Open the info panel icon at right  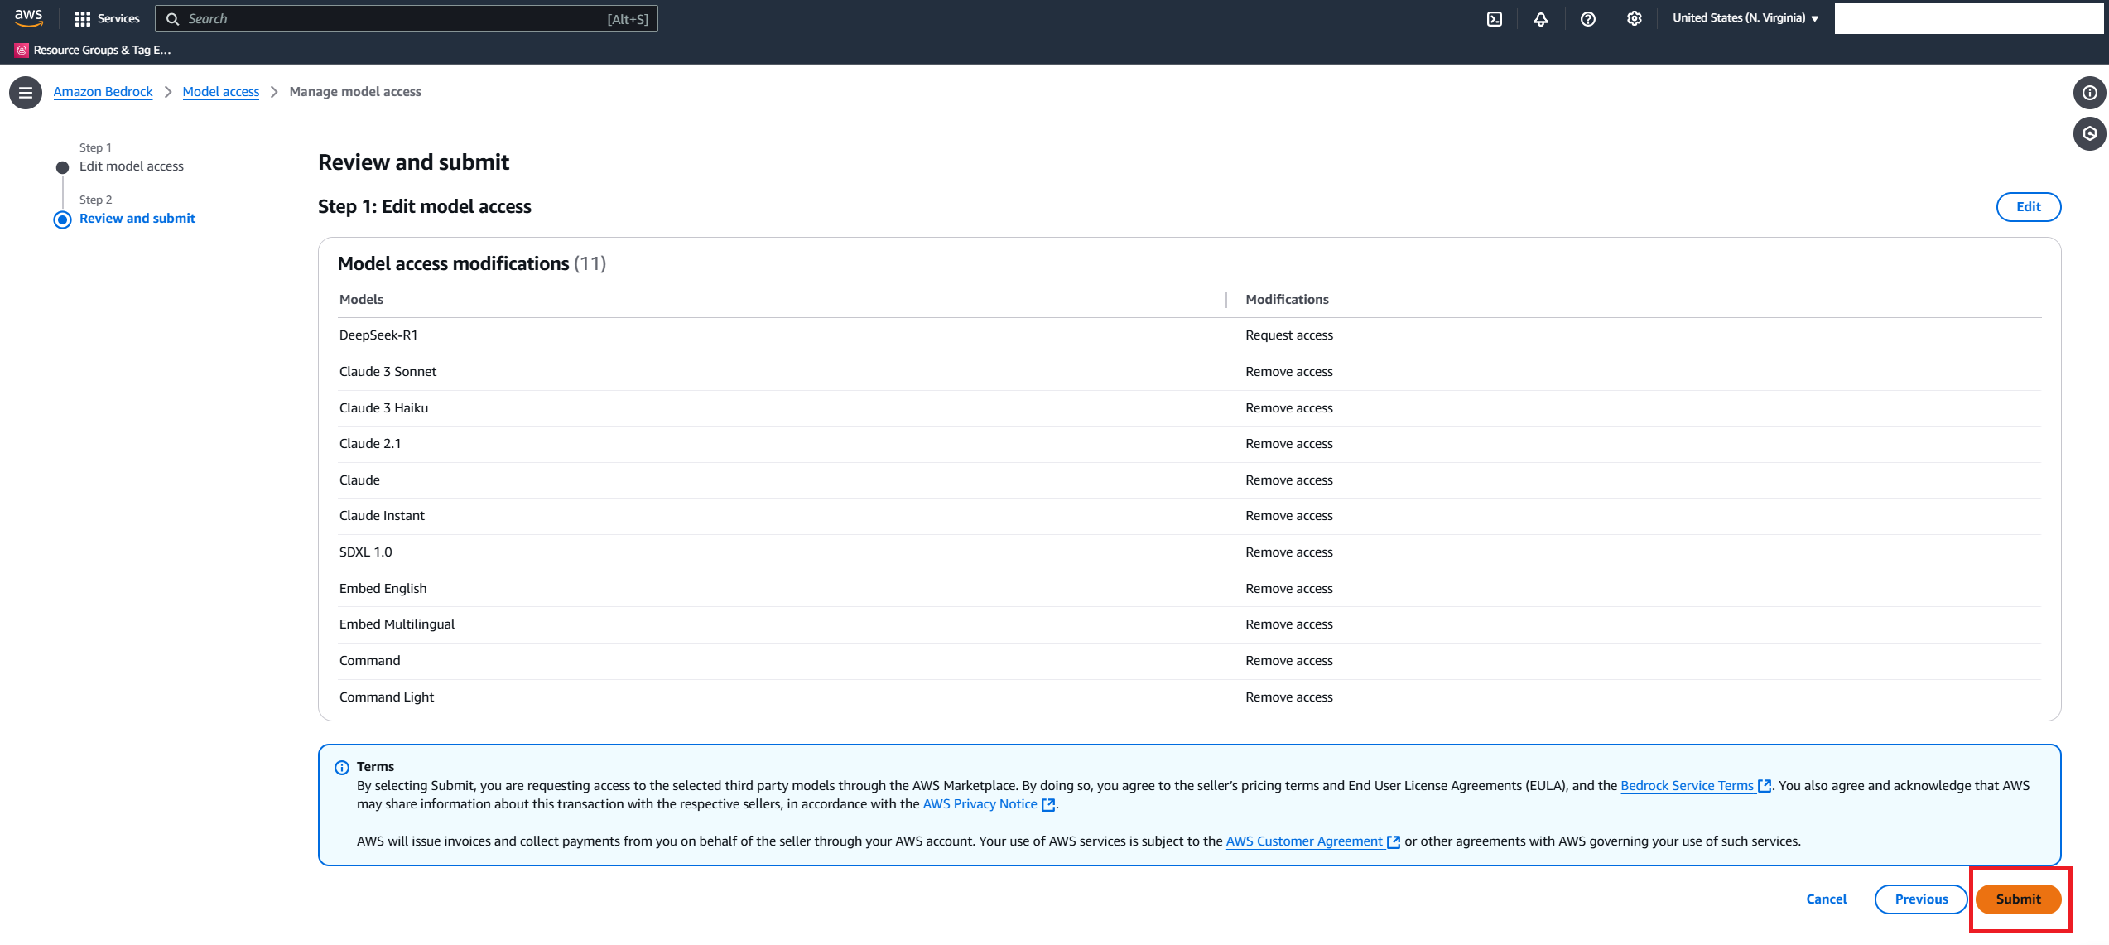click(2089, 93)
